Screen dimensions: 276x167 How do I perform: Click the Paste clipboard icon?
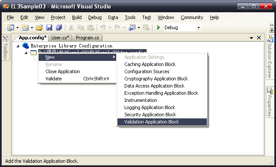coord(91,27)
